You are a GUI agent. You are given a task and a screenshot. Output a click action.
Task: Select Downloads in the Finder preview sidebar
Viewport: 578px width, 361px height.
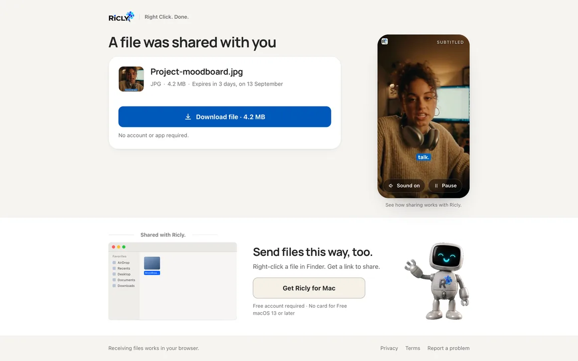124,286
